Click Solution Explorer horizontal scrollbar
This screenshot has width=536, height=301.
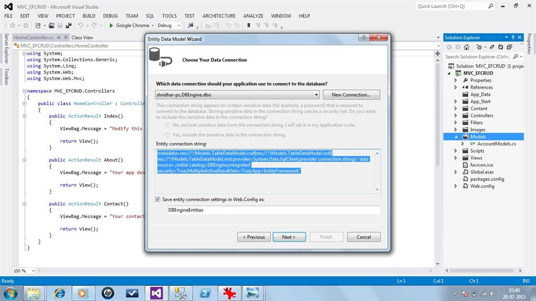[x=482, y=271]
